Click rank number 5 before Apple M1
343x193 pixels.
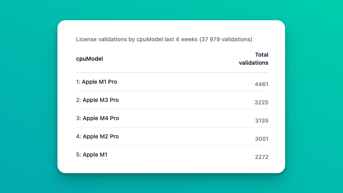(x=78, y=155)
